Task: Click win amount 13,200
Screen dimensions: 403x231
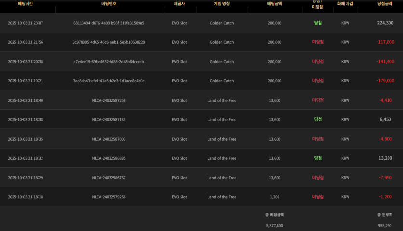Action: pos(385,158)
